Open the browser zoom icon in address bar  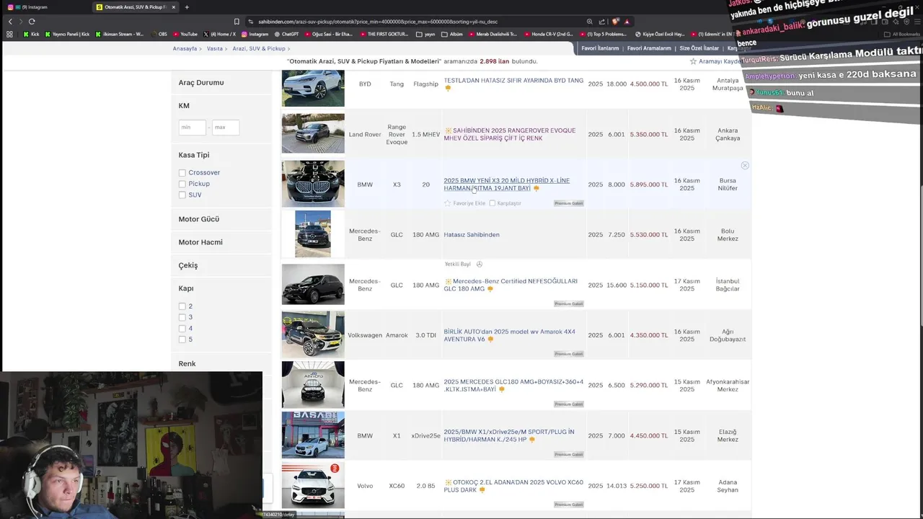tap(589, 22)
